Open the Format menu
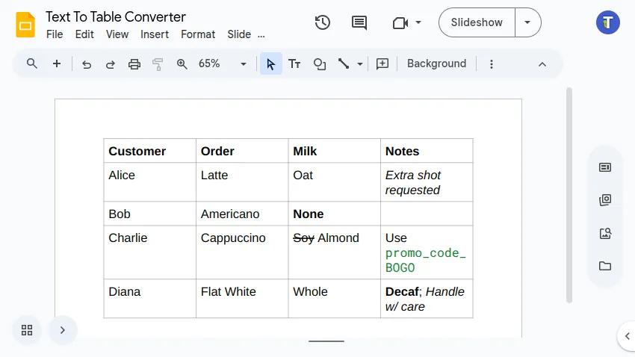 [x=198, y=34]
